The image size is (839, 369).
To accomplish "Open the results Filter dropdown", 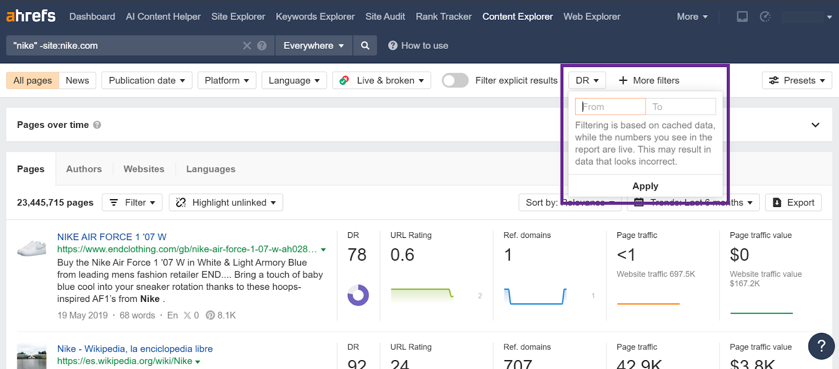I will pos(132,202).
